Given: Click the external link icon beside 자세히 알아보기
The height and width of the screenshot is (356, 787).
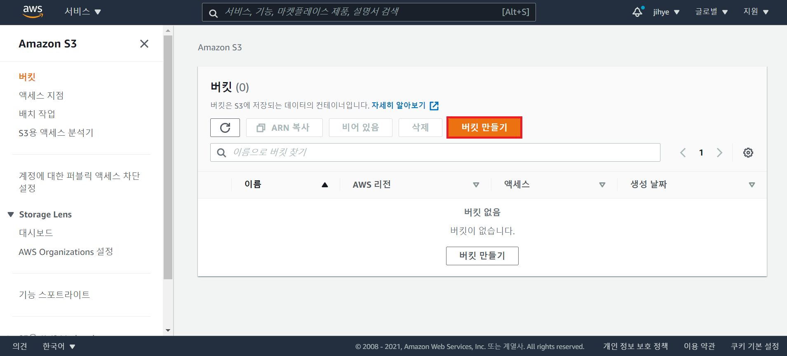Looking at the screenshot, I should click(434, 106).
